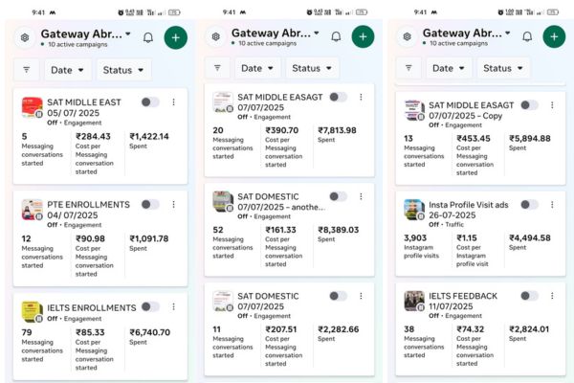Open the Date dropdown in the middle screen
574x383 pixels.
click(x=257, y=68)
